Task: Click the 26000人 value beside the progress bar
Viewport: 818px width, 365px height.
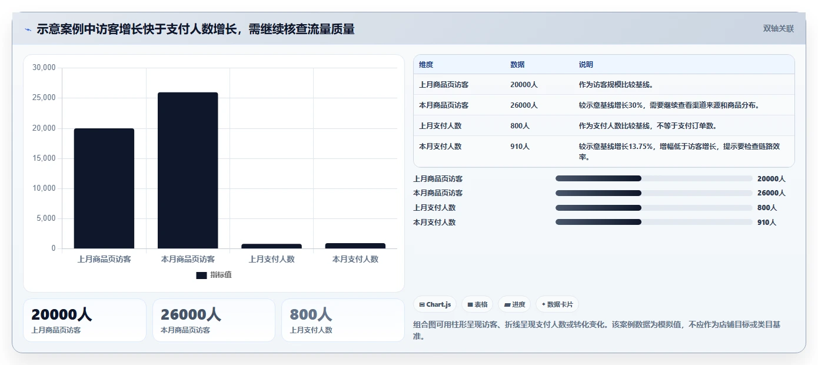Action: (x=772, y=193)
